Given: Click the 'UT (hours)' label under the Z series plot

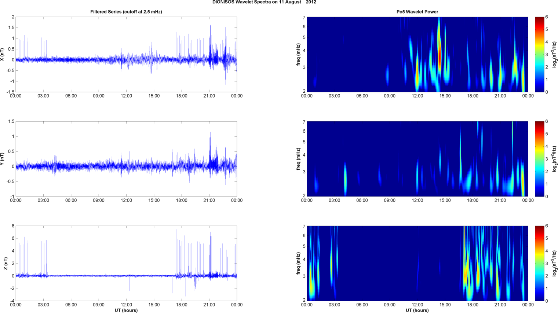Looking at the screenshot, I should coord(126,310).
